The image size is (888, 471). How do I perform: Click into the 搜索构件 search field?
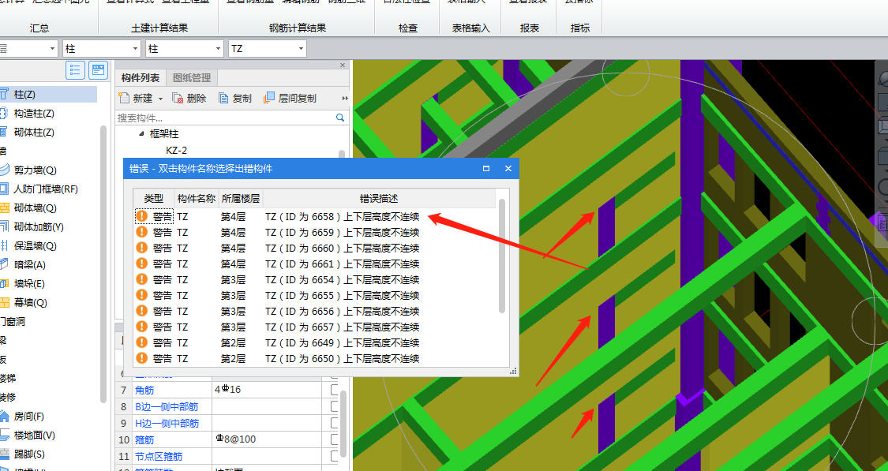click(226, 118)
